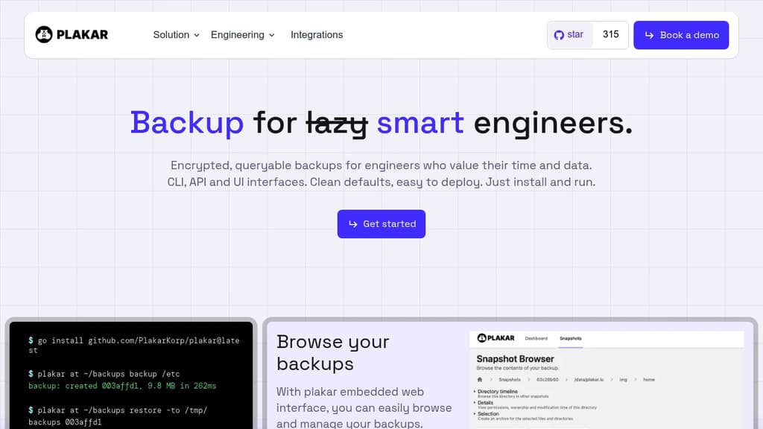The width and height of the screenshot is (763, 429).
Task: Click the Plakar logo in the navigation bar
Action: (x=71, y=34)
